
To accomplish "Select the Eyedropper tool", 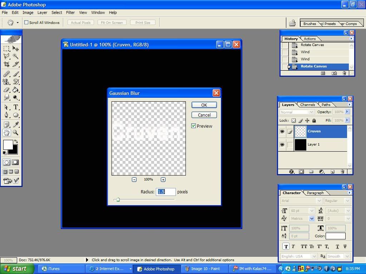I will pos(16,125).
